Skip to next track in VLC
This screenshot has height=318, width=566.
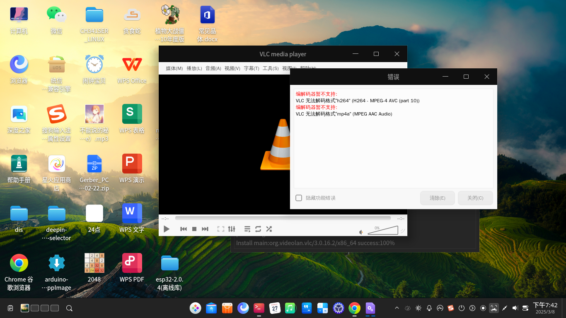(205, 229)
